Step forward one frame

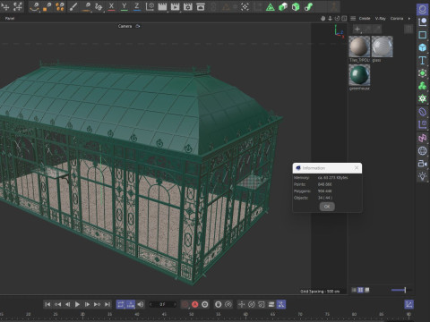tap(87, 304)
